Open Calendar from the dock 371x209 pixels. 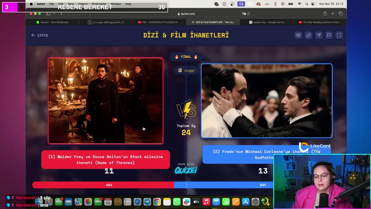[108, 202]
